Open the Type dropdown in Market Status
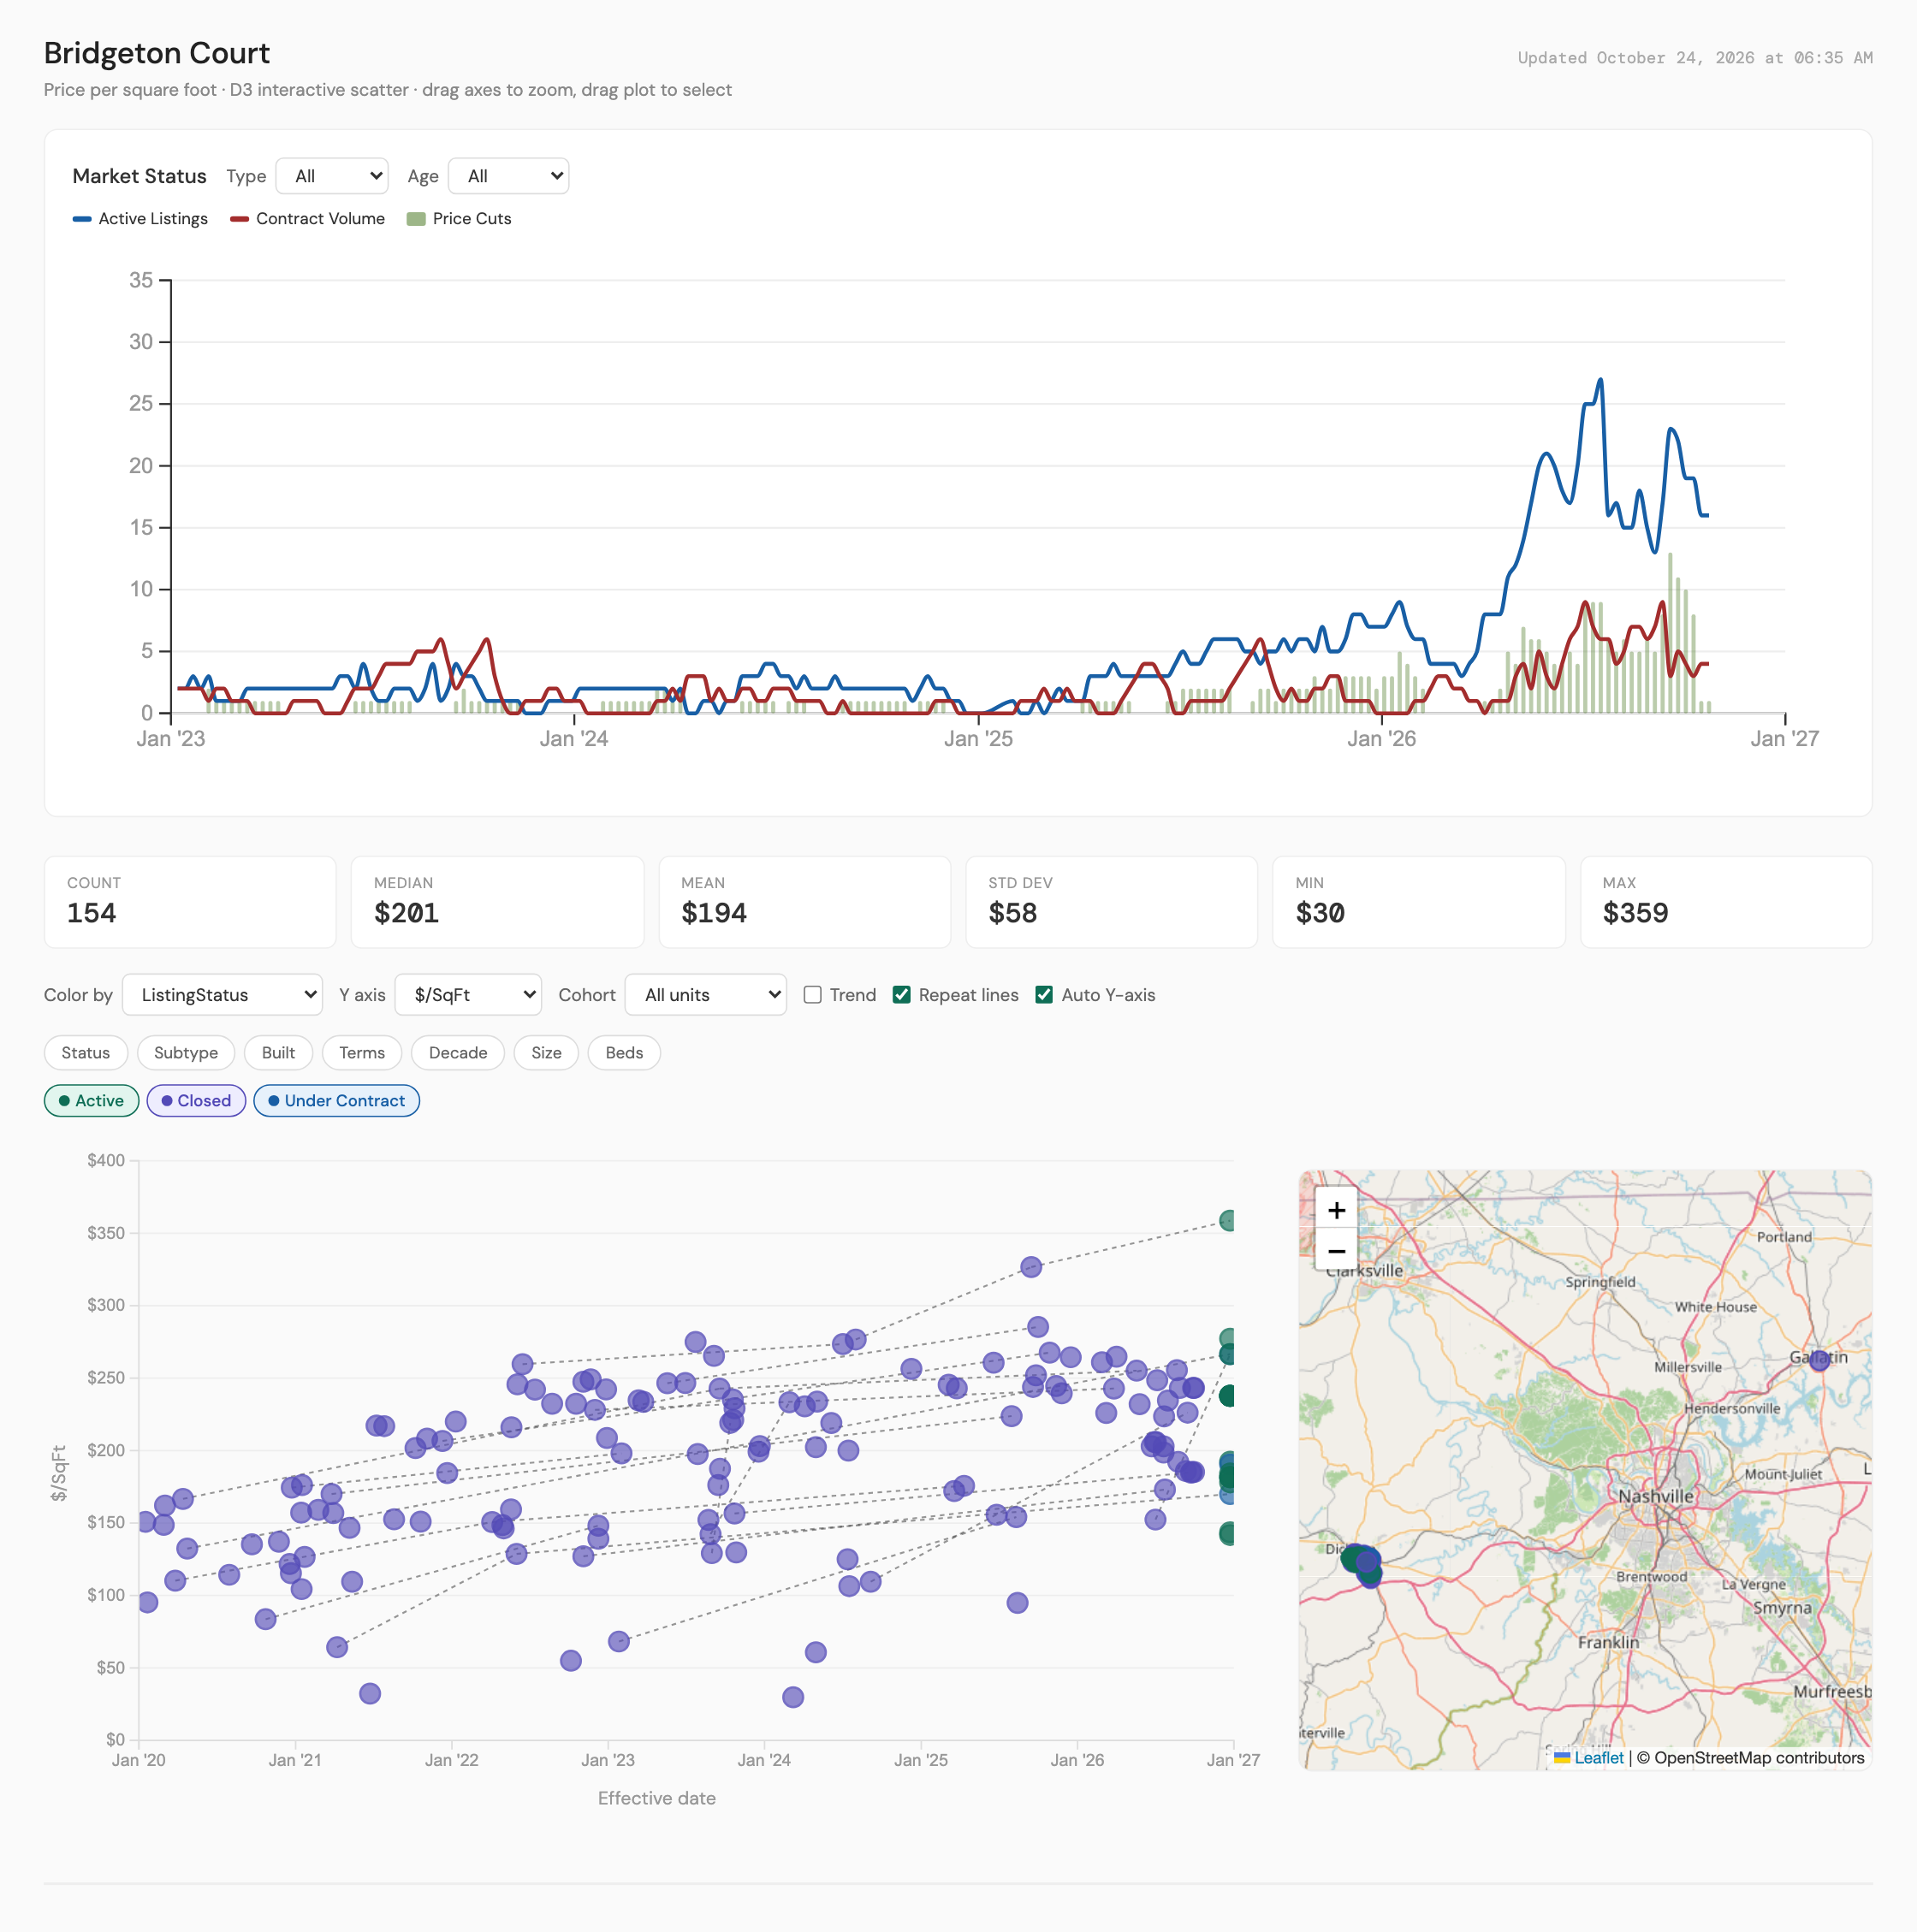 (x=332, y=176)
